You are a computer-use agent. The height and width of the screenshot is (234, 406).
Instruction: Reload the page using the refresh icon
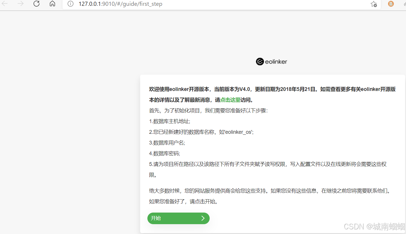tap(36, 4)
